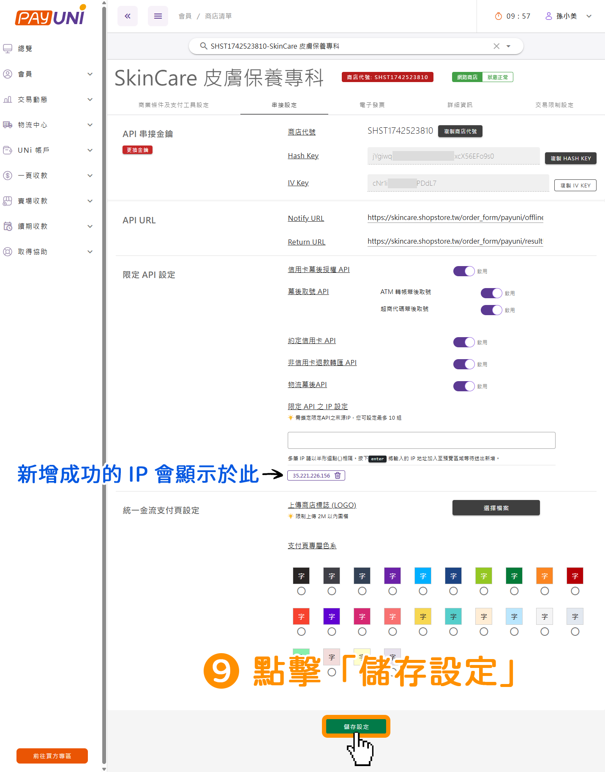Open user account dropdown chevron
Screen dimensions: 605x772
point(589,16)
